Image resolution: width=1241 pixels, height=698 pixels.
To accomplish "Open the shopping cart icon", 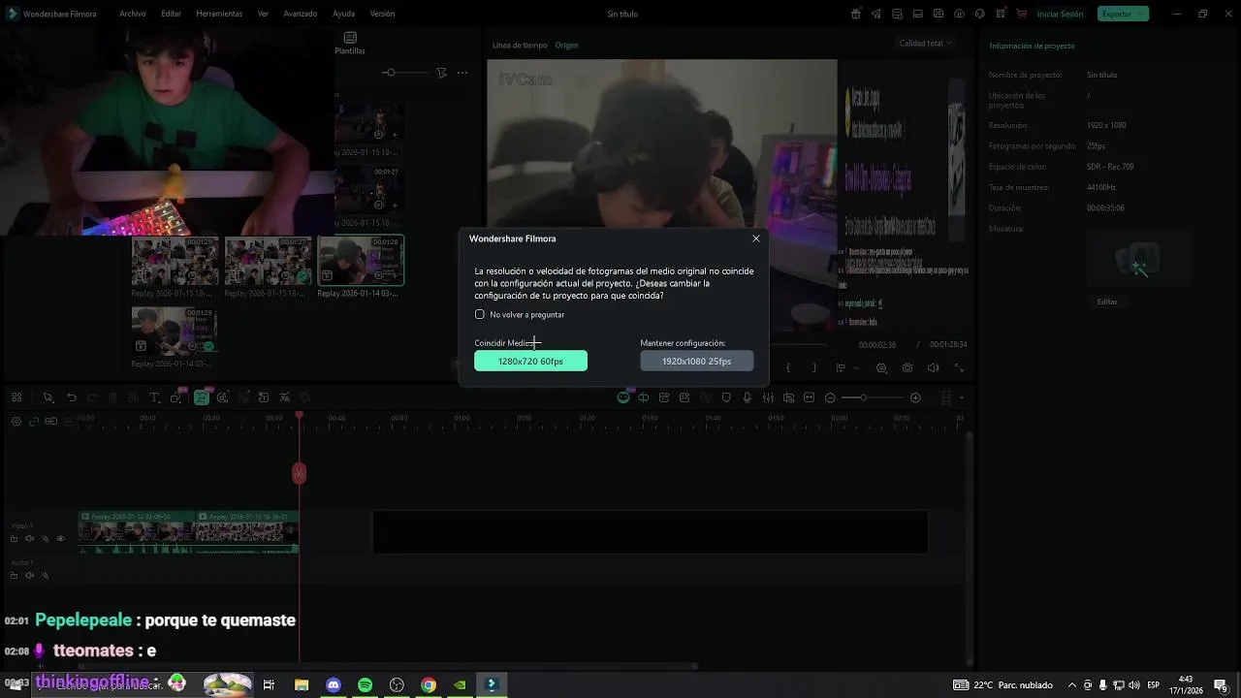I will coord(1021,14).
